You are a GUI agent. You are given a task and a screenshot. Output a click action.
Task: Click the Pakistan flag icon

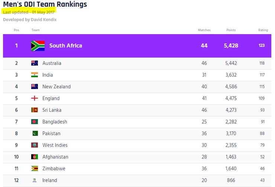pos(34,133)
